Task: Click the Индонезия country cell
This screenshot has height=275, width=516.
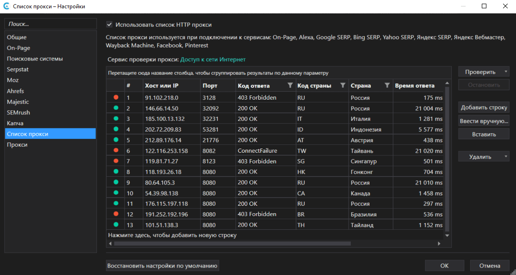Action: coord(370,130)
